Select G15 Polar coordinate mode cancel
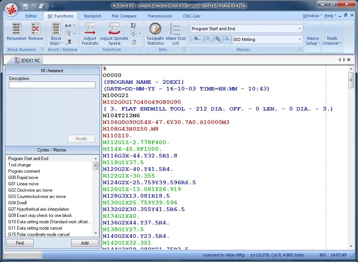This screenshot has width=358, height=262. [x=49, y=234]
